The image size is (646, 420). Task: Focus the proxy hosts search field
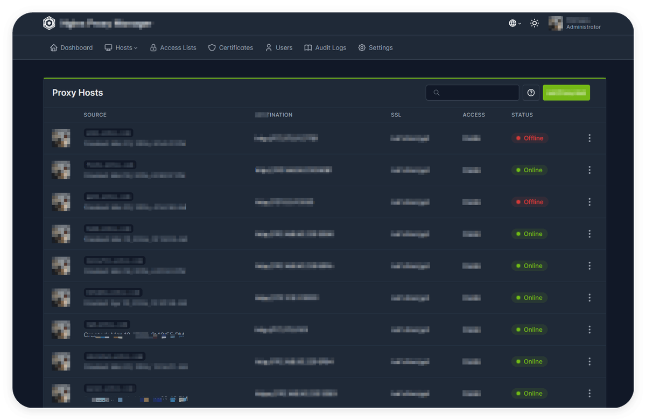472,93
